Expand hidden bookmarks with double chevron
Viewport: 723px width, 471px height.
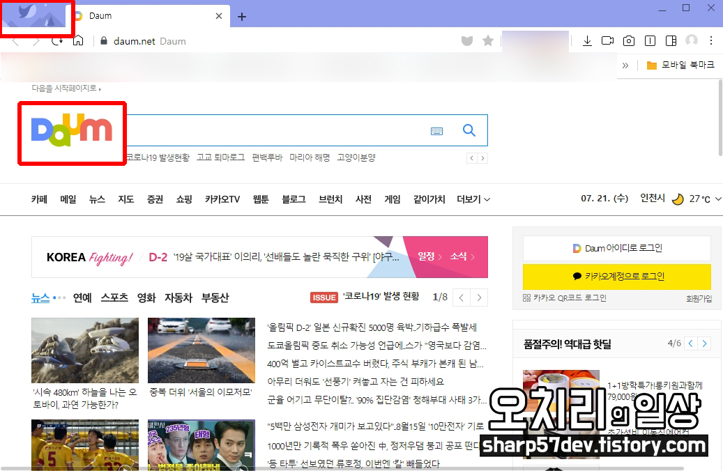(x=625, y=65)
